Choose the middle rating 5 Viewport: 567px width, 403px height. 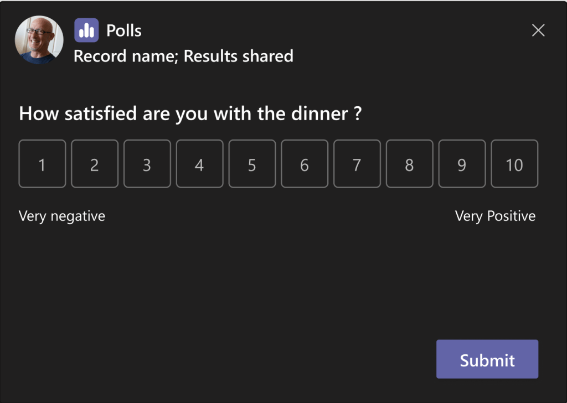pos(252,164)
